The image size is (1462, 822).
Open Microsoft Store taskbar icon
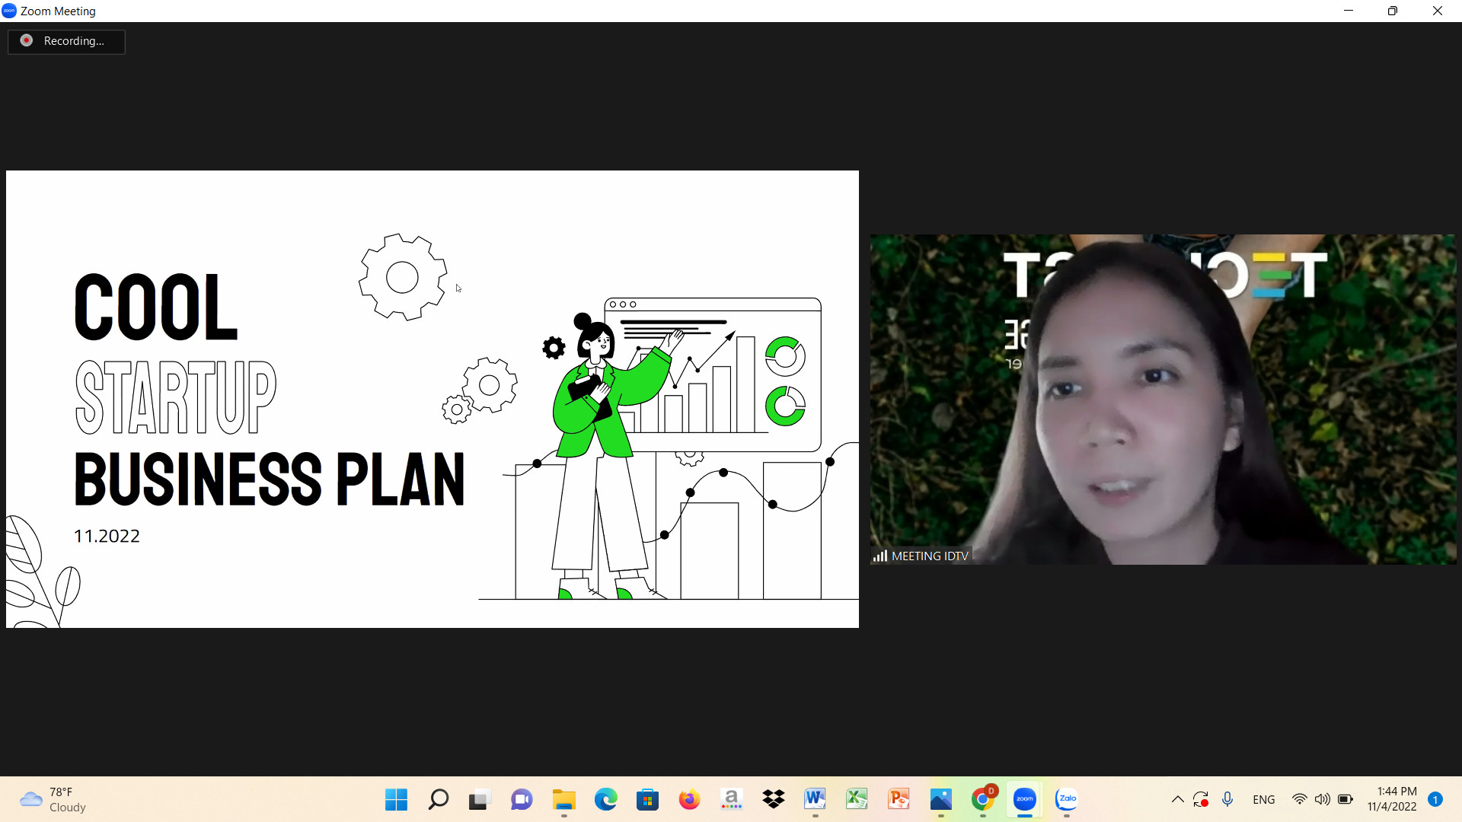[x=647, y=799]
